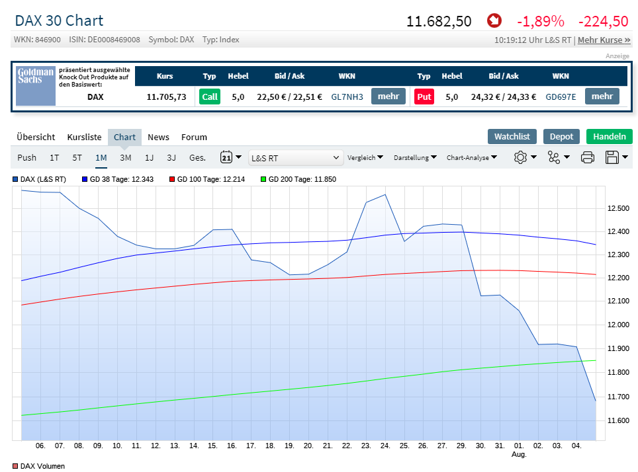Open the Darstellung dropdown
The width and height of the screenshot is (638, 472).
point(413,157)
